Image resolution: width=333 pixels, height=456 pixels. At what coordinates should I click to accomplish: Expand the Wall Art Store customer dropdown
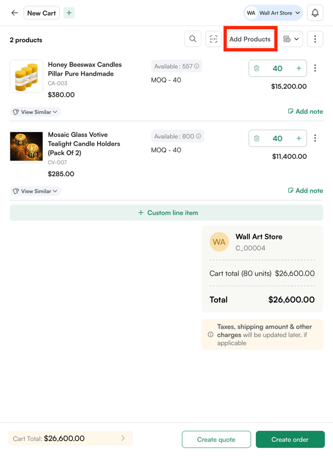[274, 13]
